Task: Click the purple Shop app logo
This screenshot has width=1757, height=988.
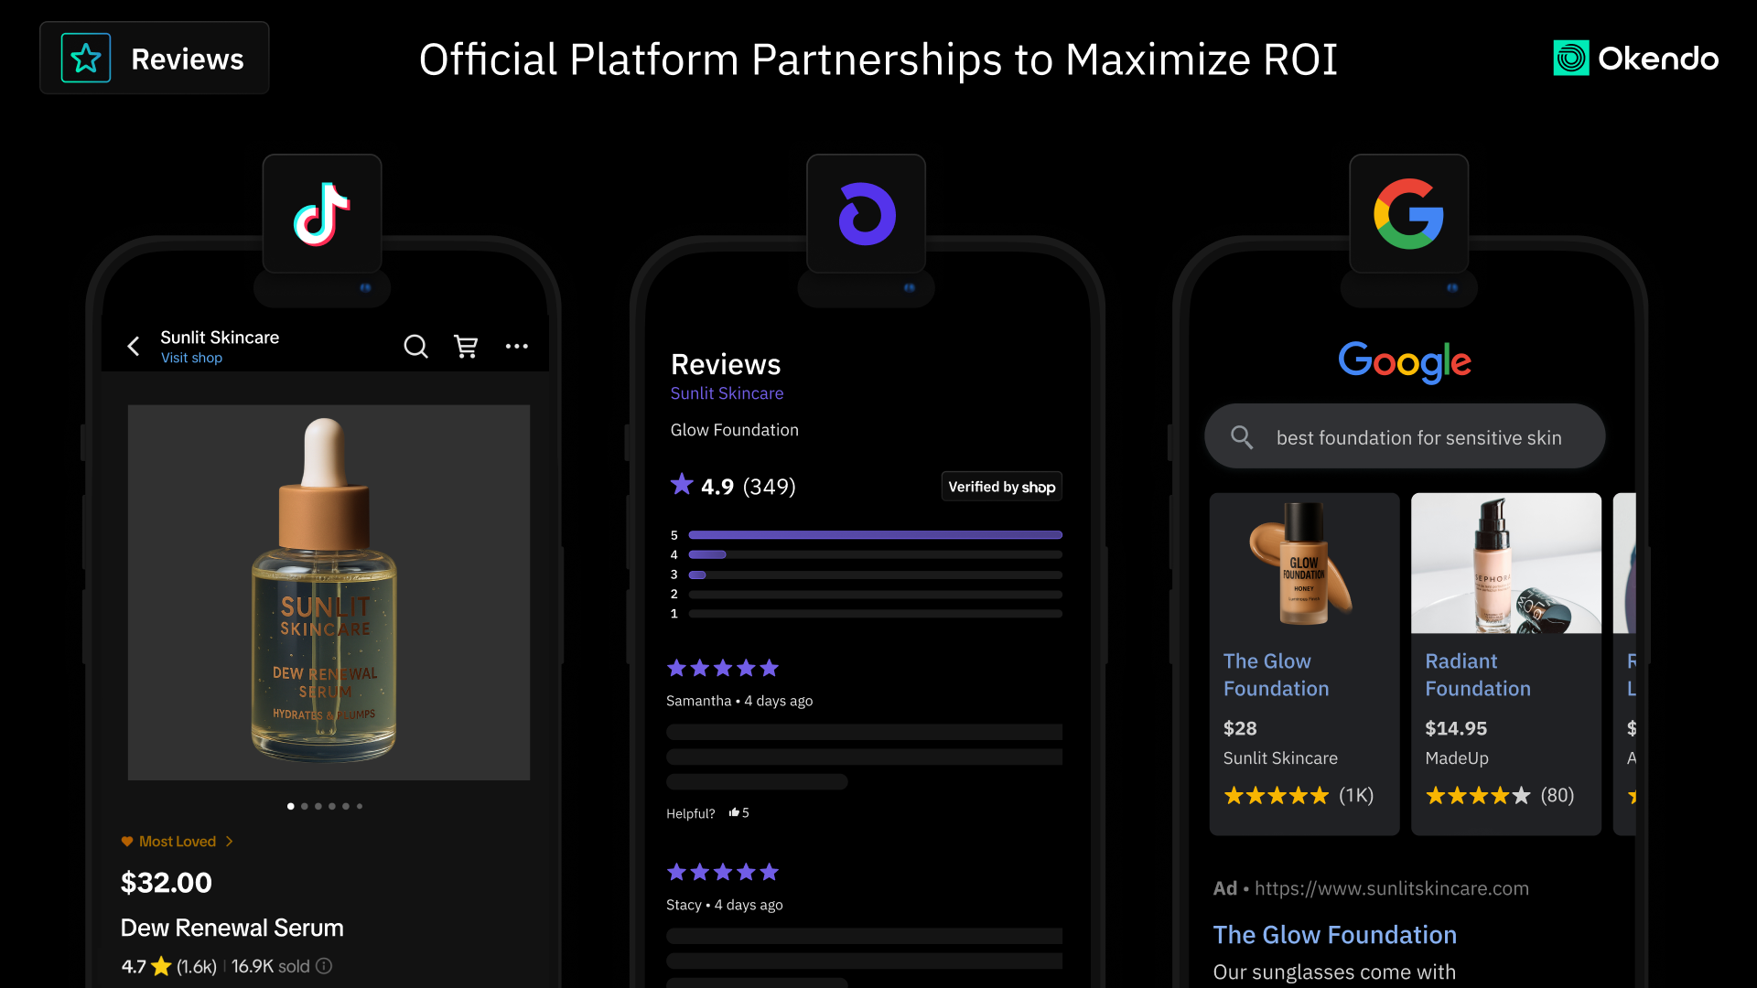Action: 867,214
